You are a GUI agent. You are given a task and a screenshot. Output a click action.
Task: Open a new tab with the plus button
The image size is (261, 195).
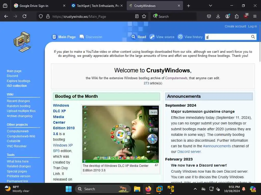point(188,6)
